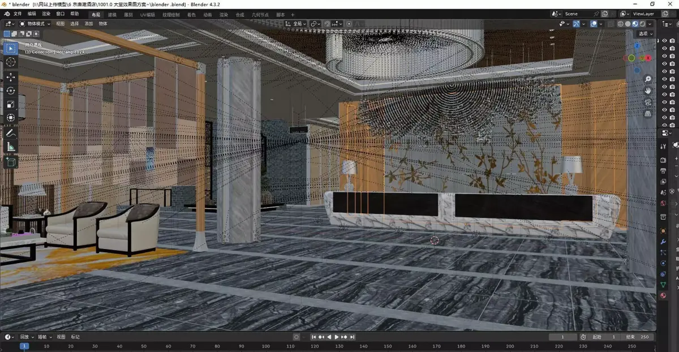Screen dimensions: 679x352
Task: Toggle show gizmo button
Action: pyautogui.click(x=575, y=24)
